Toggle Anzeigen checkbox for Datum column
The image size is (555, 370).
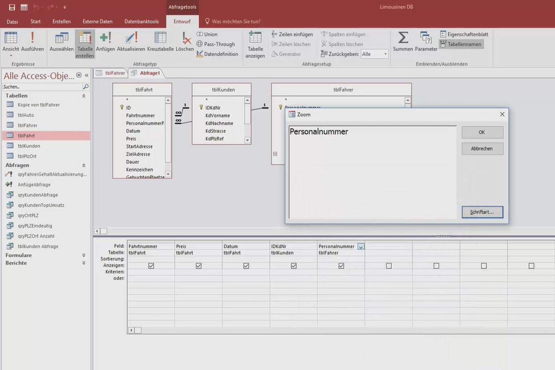pyautogui.click(x=246, y=266)
